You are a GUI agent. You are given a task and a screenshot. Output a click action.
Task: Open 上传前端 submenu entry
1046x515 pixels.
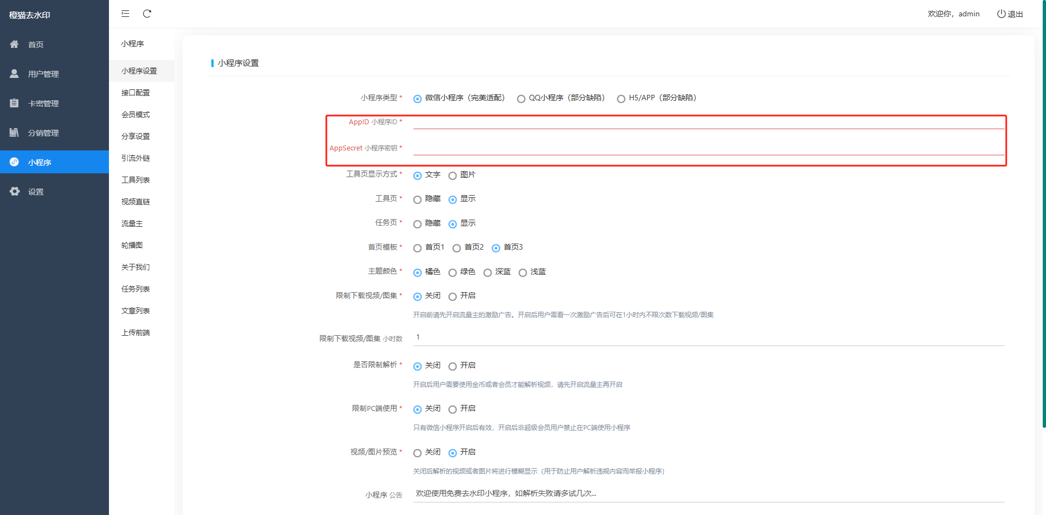coord(136,332)
